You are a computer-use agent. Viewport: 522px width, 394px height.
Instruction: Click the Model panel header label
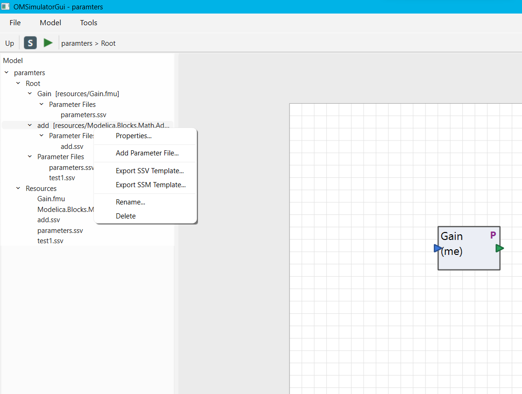click(x=13, y=61)
